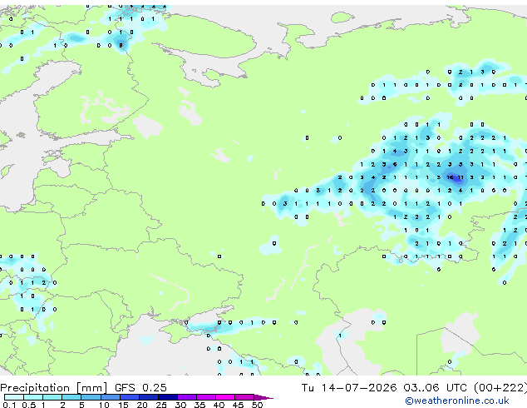
Task: Click the legend label '25'
Action: [x=161, y=405]
